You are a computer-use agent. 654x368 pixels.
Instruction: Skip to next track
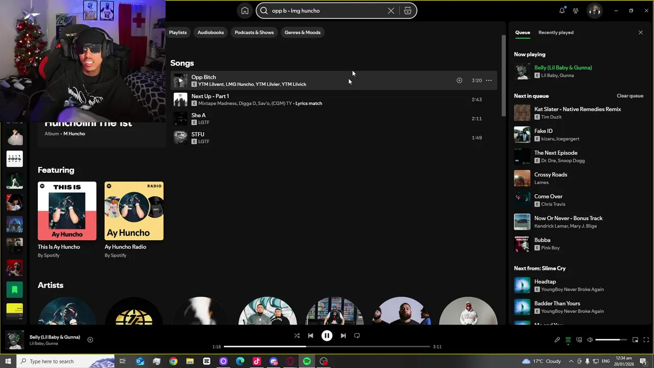343,336
